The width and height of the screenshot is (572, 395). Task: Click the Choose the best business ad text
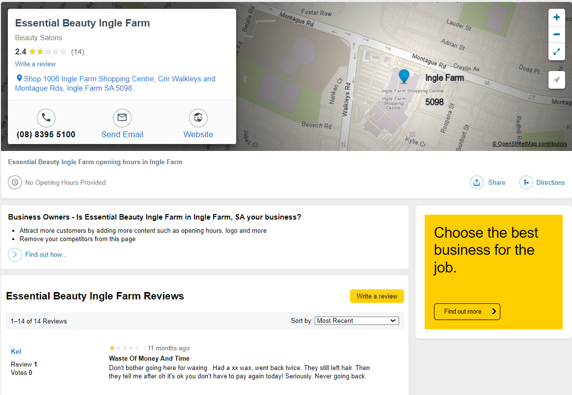click(x=486, y=250)
